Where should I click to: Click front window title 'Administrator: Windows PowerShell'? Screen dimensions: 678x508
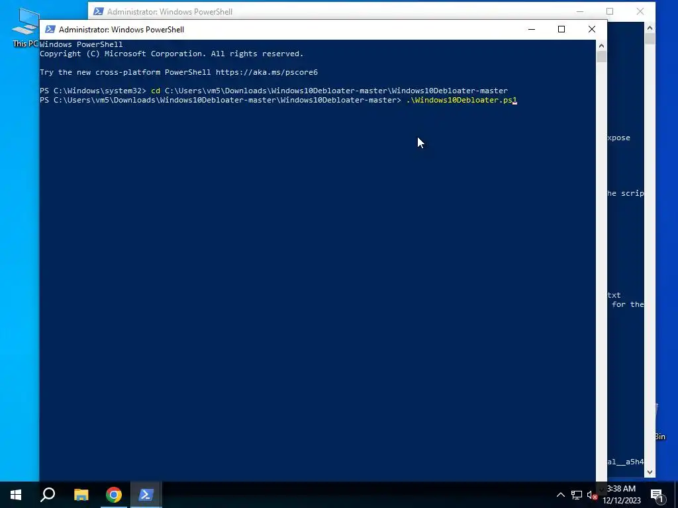122,29
